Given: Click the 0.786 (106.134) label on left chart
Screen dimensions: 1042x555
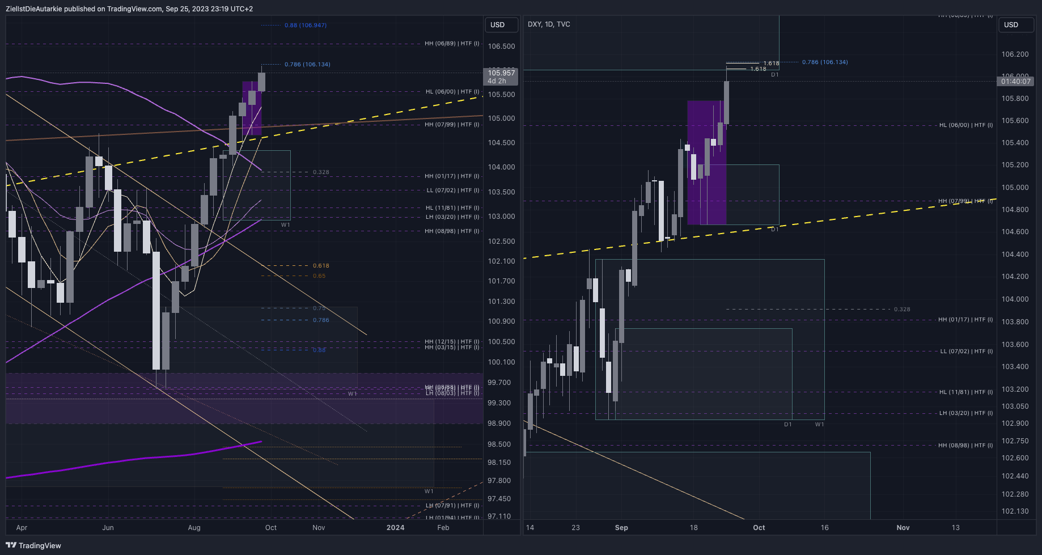Looking at the screenshot, I should click(x=307, y=65).
